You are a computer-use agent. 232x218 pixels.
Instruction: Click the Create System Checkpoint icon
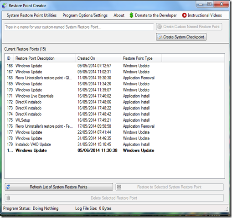pos(160,37)
